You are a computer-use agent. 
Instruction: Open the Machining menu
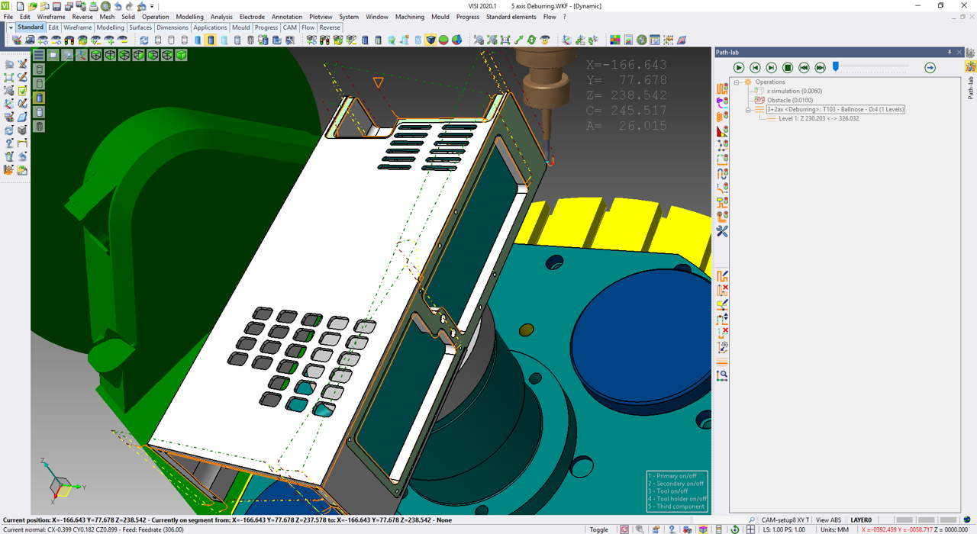coord(409,17)
